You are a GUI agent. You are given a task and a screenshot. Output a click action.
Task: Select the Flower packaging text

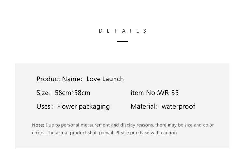83,107
